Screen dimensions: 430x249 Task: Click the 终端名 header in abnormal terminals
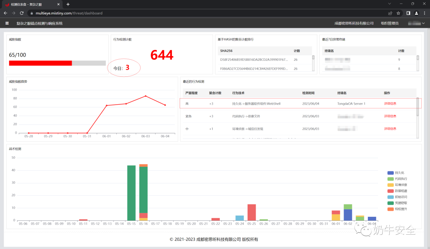[x=329, y=51]
